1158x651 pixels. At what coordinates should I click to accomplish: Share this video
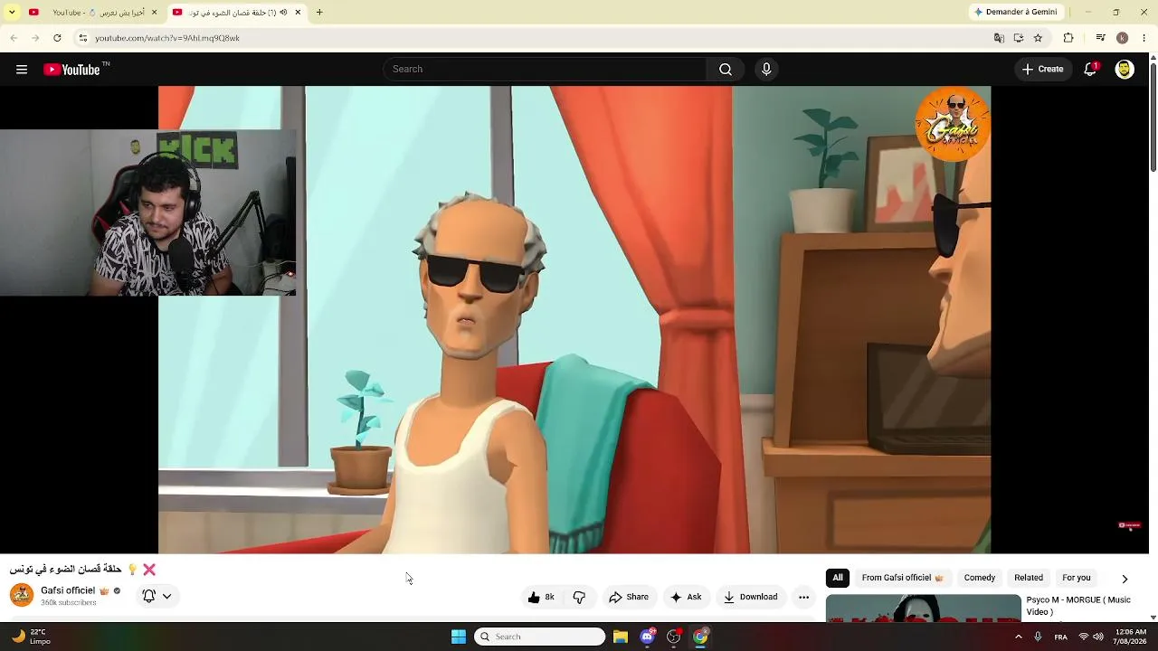[x=629, y=597]
